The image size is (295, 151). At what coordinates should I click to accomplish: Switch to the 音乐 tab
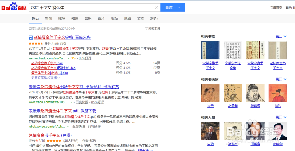click(x=88, y=18)
